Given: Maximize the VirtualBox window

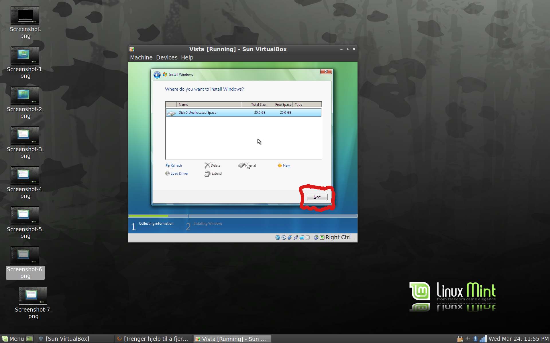Looking at the screenshot, I should (348, 49).
